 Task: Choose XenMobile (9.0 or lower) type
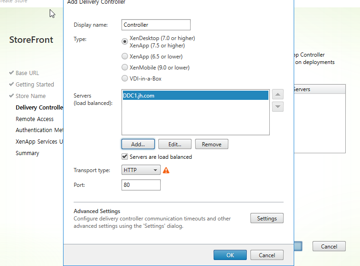pyautogui.click(x=124, y=67)
